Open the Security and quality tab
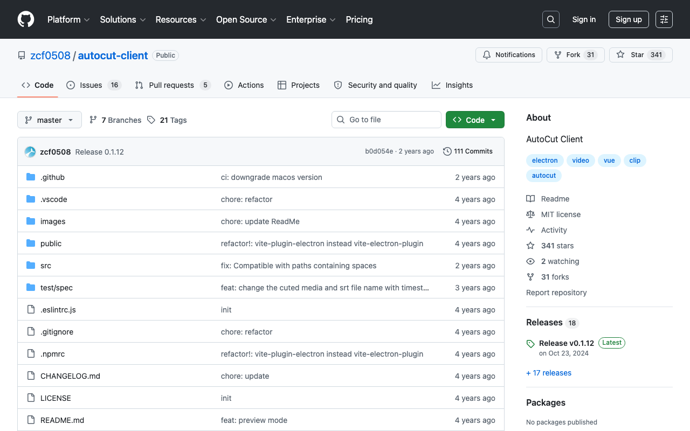This screenshot has width=690, height=431. point(376,85)
